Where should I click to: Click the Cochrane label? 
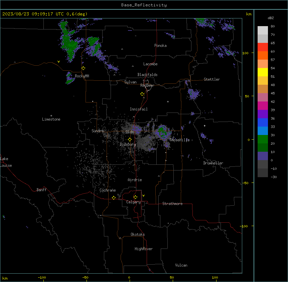tap(108, 190)
